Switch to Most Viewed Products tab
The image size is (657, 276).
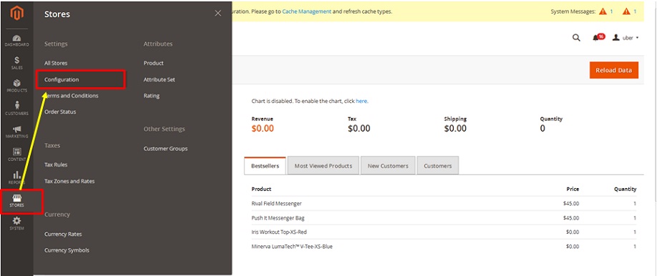(x=323, y=166)
